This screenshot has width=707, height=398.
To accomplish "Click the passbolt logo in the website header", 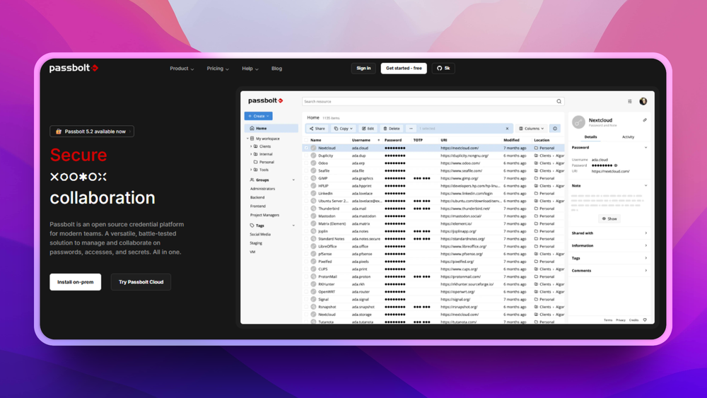I will coord(74,68).
